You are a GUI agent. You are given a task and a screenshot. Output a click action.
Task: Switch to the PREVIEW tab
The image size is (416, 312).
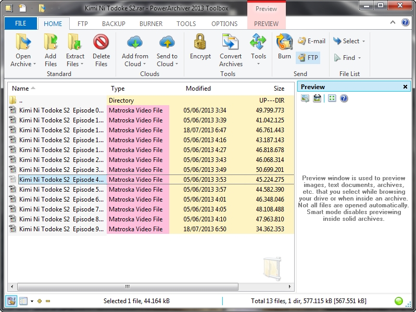(x=267, y=23)
